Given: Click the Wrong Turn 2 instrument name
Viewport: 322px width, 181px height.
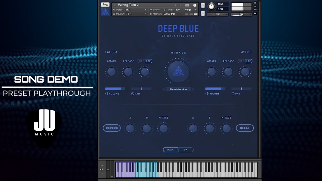Looking at the screenshot, I should click(128, 5).
